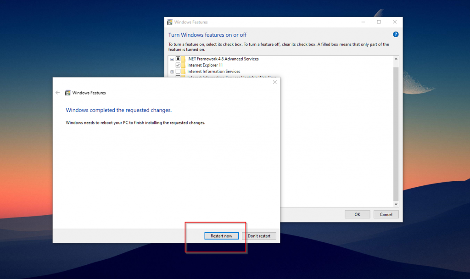Expand the Internet Information Services node
This screenshot has height=279, width=470.
coord(172,72)
